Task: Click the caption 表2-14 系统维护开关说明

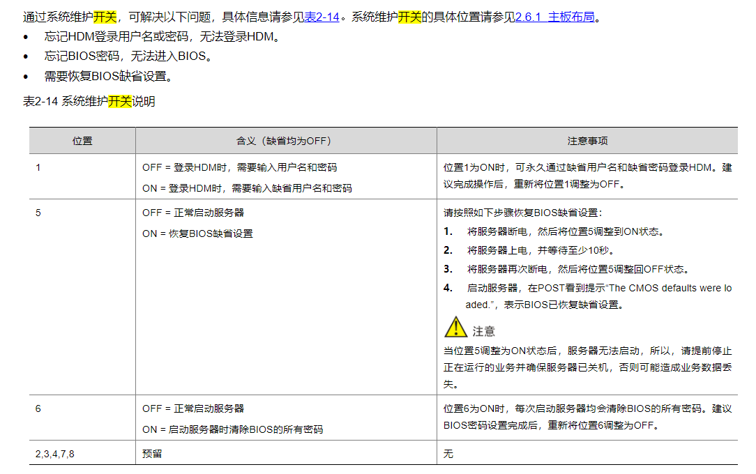Action: click(x=89, y=101)
